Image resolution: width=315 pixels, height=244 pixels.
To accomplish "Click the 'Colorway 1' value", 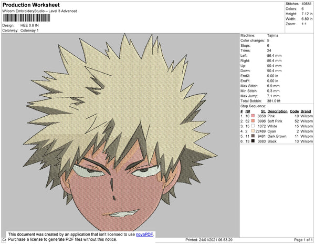I will [x=29, y=30].
